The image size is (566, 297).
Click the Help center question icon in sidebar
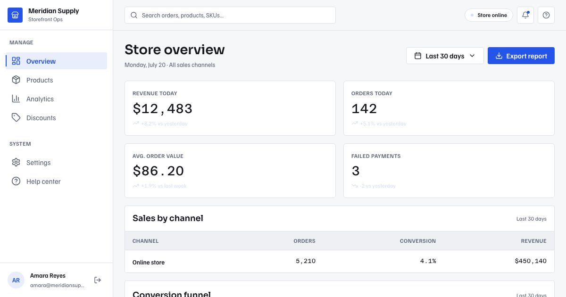(16, 181)
